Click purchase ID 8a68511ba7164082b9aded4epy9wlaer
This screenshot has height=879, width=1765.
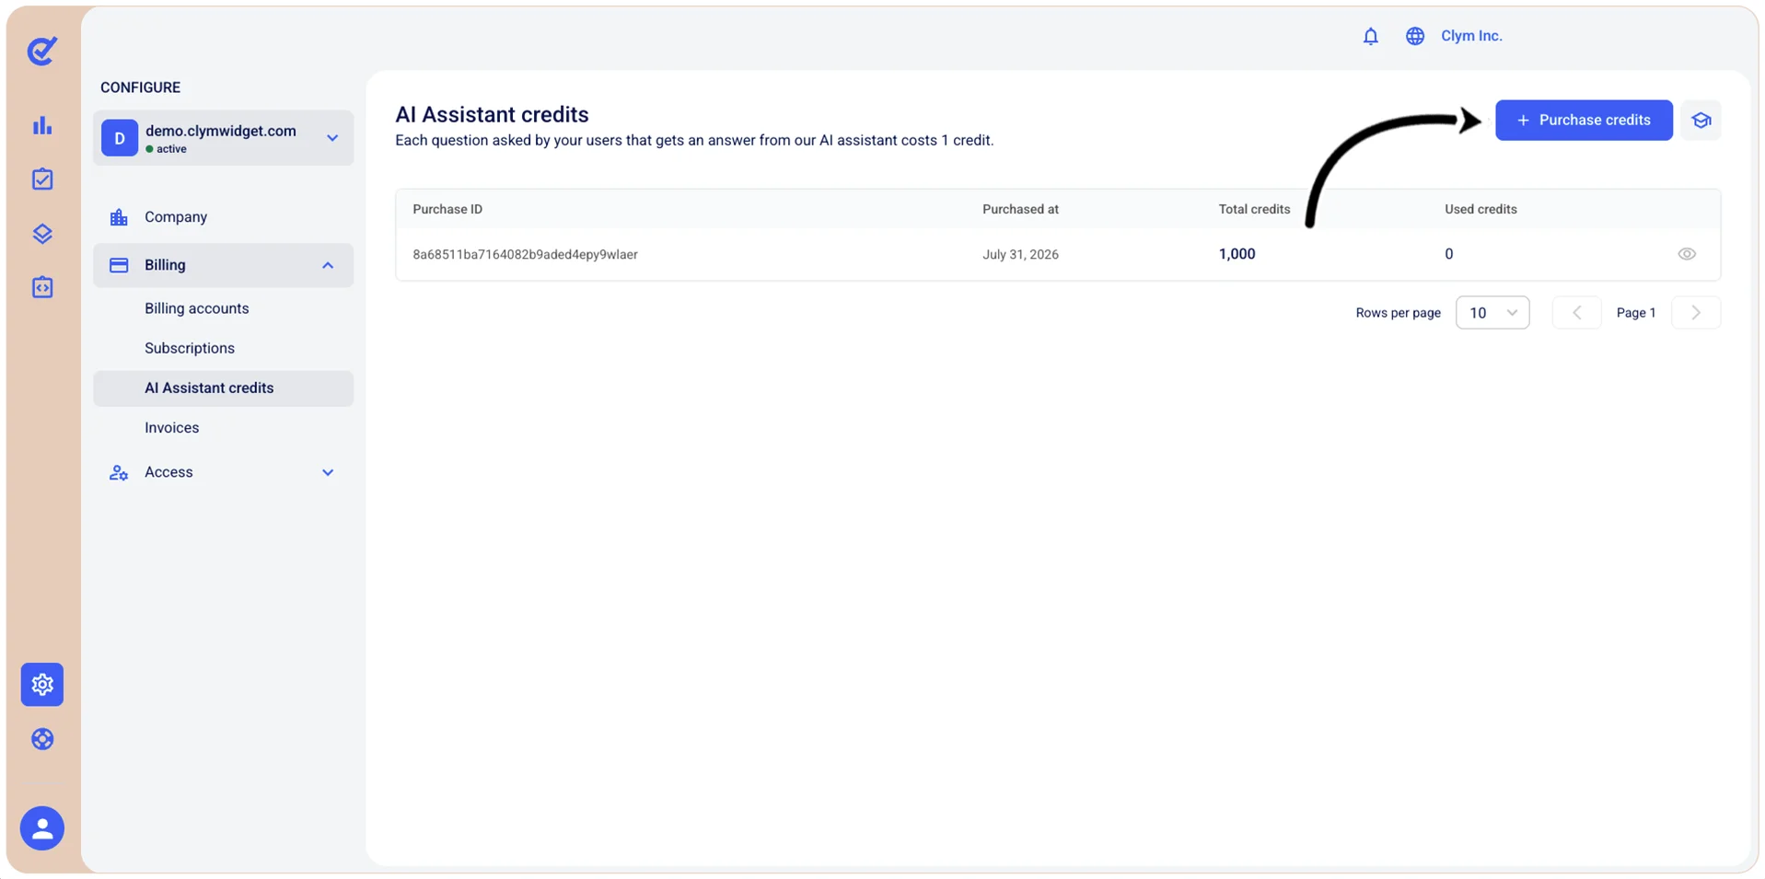pos(525,255)
